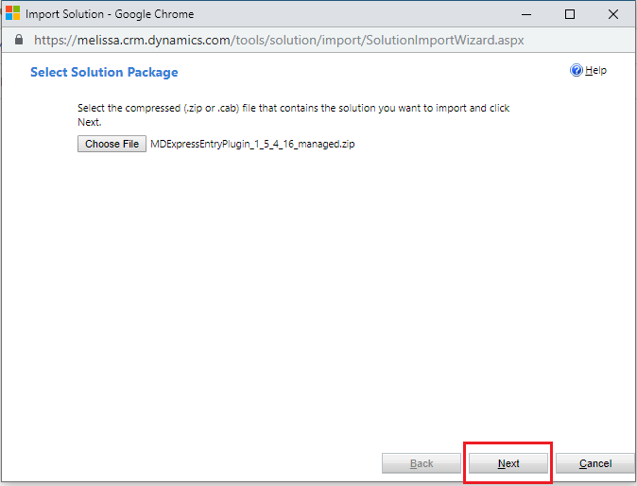Click the Next button
637x486 pixels.
(508, 463)
